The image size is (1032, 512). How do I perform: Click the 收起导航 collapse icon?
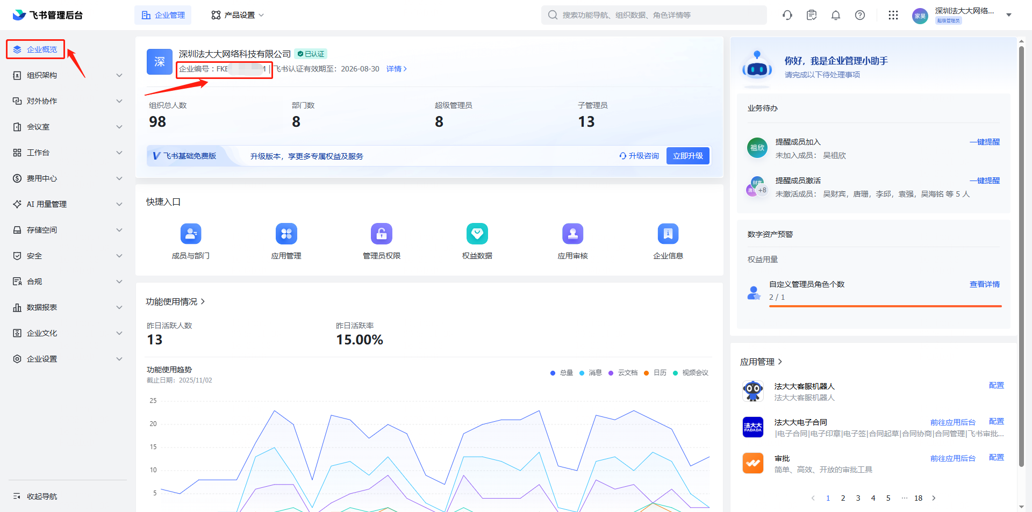(17, 496)
